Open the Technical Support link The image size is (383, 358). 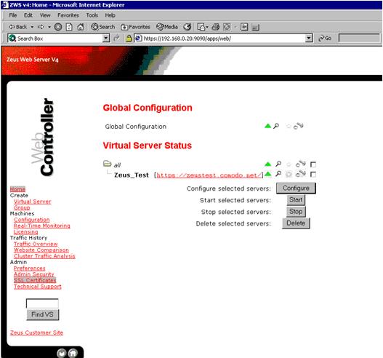pyautogui.click(x=38, y=287)
